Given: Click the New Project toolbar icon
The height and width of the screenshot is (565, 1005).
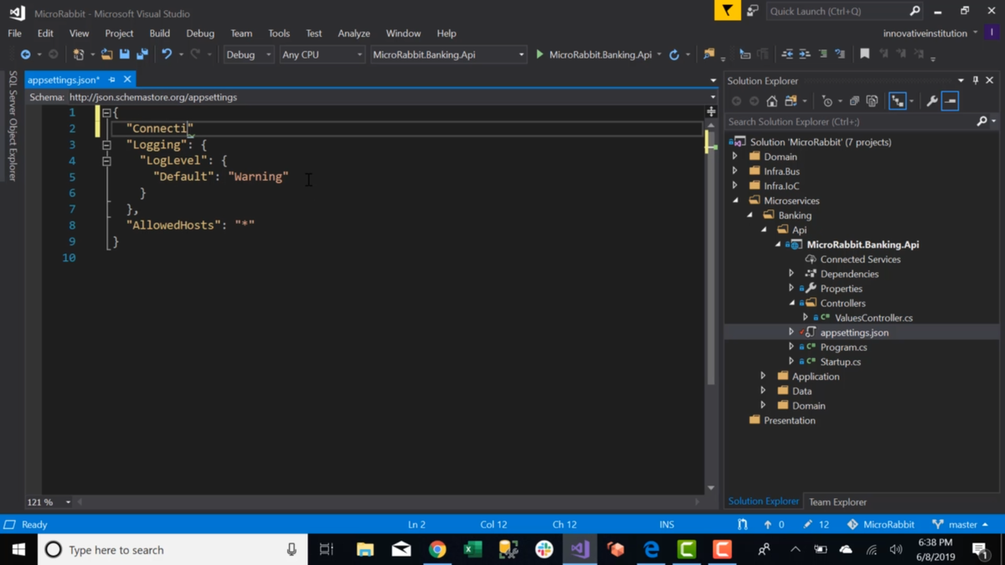Looking at the screenshot, I should pos(79,54).
